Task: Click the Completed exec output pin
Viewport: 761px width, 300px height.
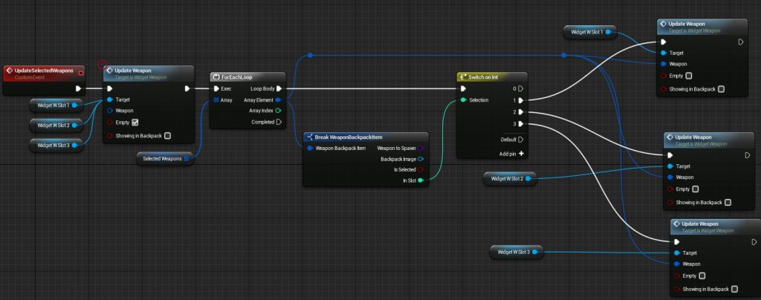Action: point(279,122)
